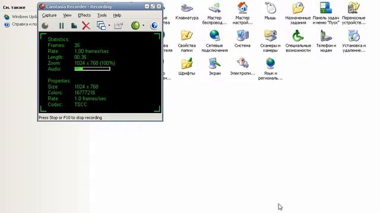This screenshot has width=380, height=213.
Task: Open the Help menu
Action: click(x=117, y=15)
